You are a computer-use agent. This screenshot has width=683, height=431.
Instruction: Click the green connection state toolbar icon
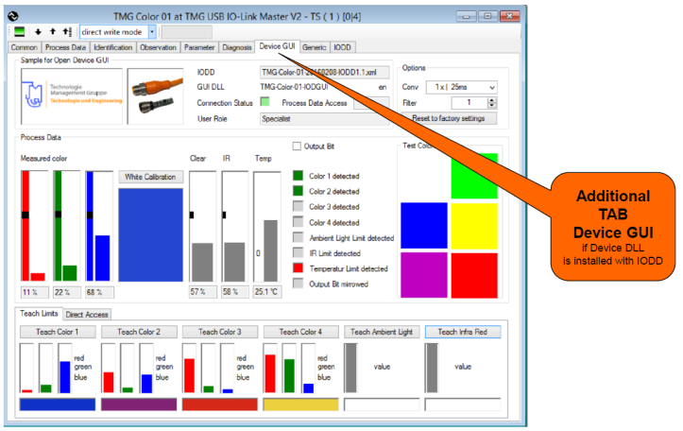pyautogui.click(x=19, y=31)
